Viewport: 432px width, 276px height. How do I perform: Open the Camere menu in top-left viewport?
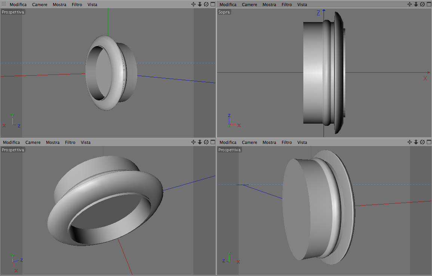pos(40,5)
